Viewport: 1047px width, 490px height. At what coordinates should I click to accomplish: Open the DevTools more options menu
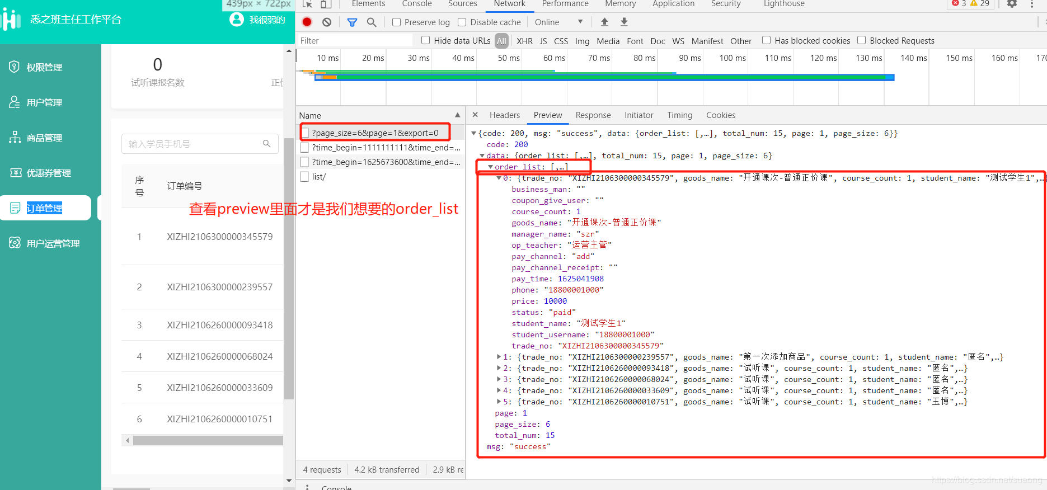[x=1032, y=4]
